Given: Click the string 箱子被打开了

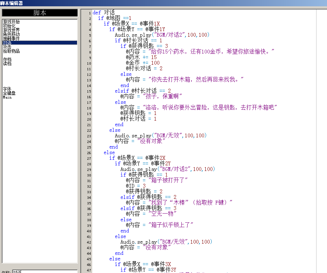Looking at the screenshot, I should (168, 180).
